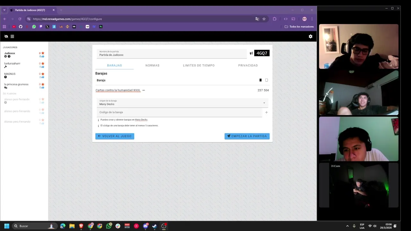Toggle spectator eye-slash icon in header
Screen dimensions: 411x231
tap(6, 37)
